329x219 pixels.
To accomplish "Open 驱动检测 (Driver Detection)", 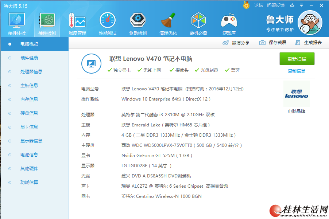I will tap(138, 23).
